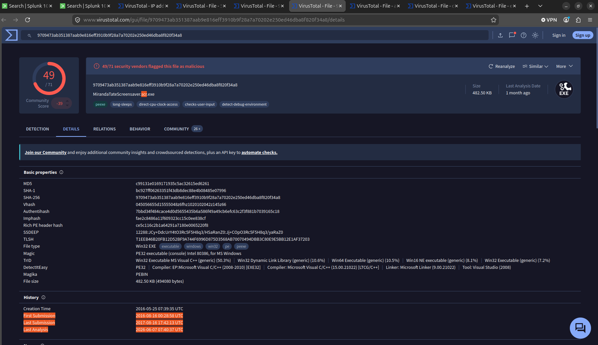The width and height of the screenshot is (598, 345).
Task: Open the BEHAVIOR tab
Action: click(140, 129)
